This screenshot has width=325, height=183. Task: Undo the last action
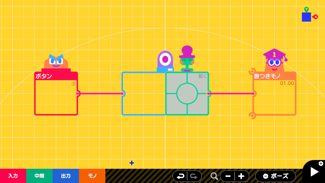pyautogui.click(x=180, y=176)
